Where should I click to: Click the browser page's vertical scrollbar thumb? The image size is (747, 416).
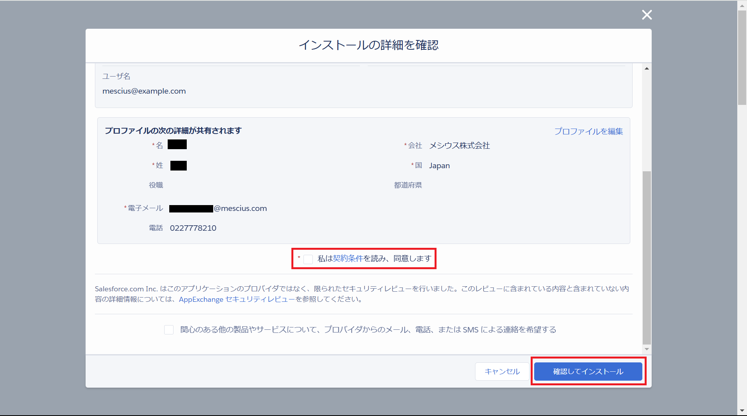(742, 58)
